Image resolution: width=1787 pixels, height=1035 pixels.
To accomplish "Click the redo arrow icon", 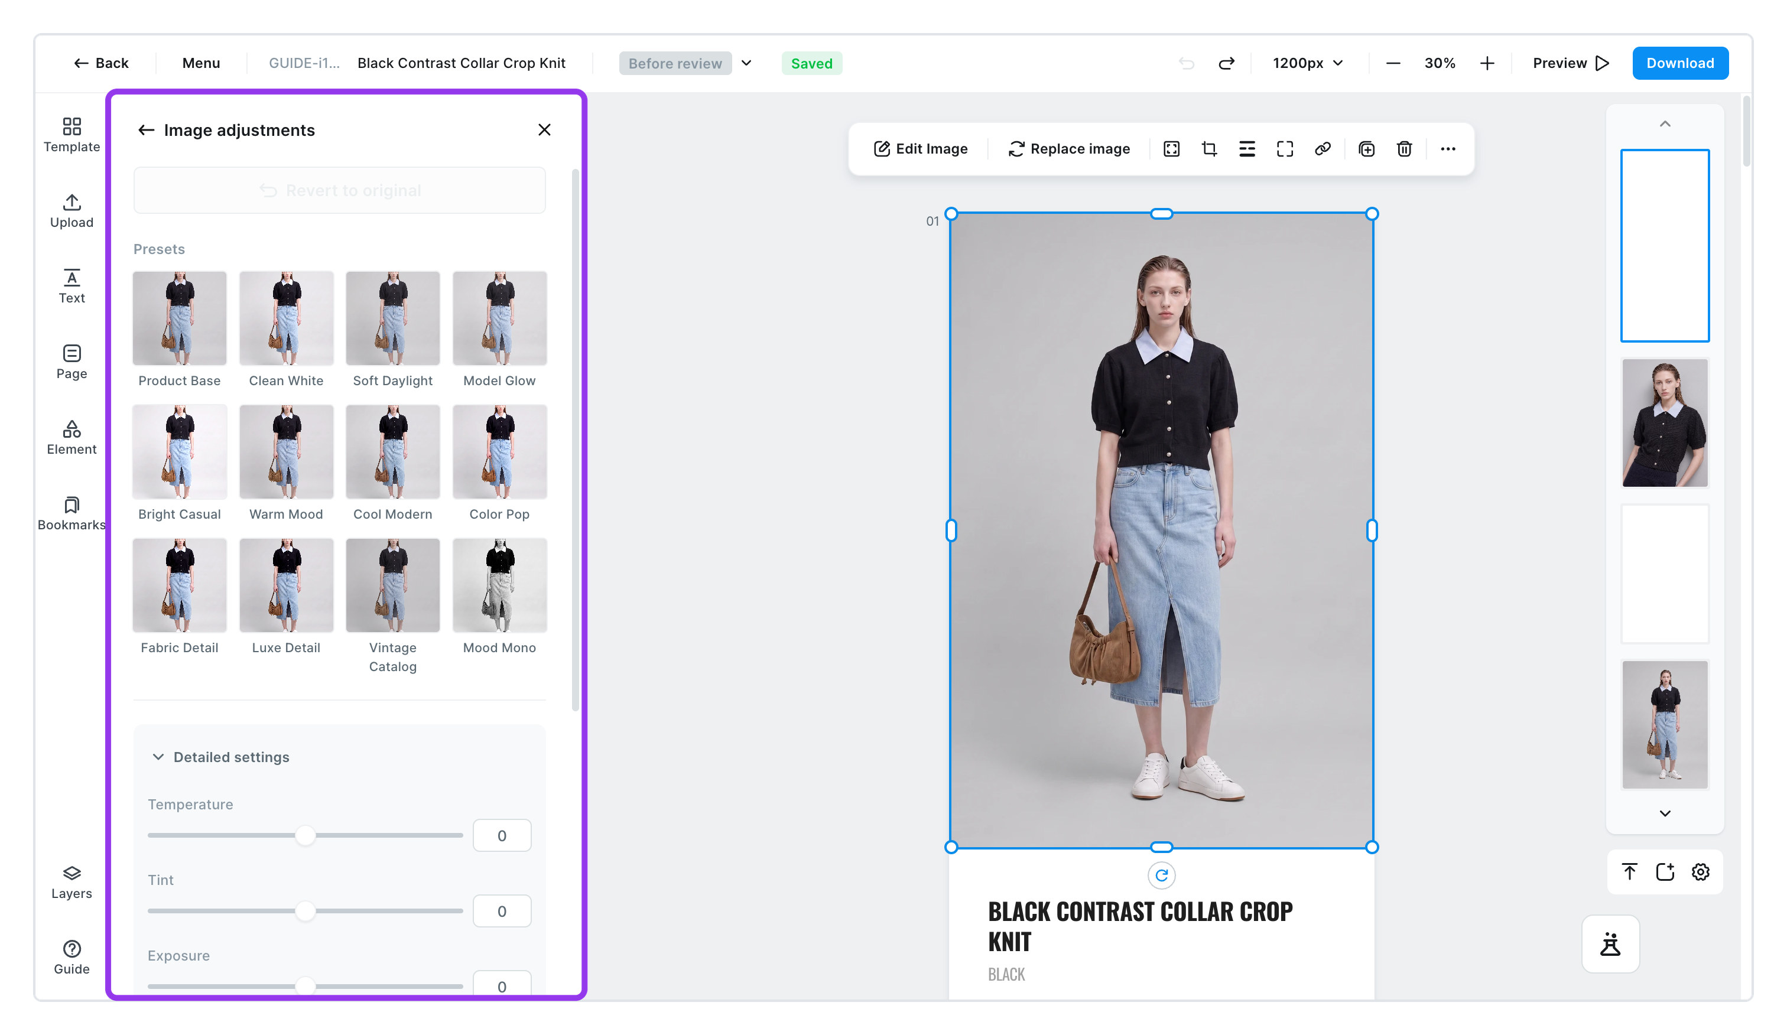I will (x=1227, y=63).
